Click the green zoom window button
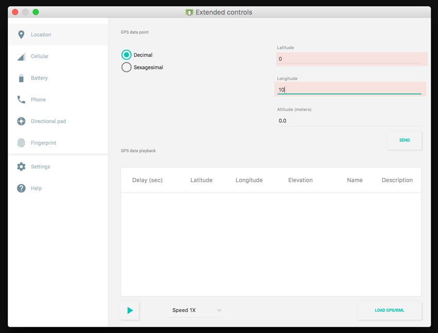Image resolution: width=438 pixels, height=333 pixels. [x=36, y=12]
